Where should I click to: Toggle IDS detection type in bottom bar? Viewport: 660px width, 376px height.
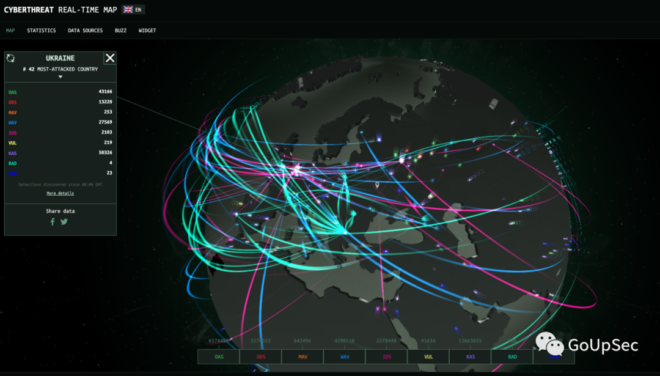coord(386,356)
